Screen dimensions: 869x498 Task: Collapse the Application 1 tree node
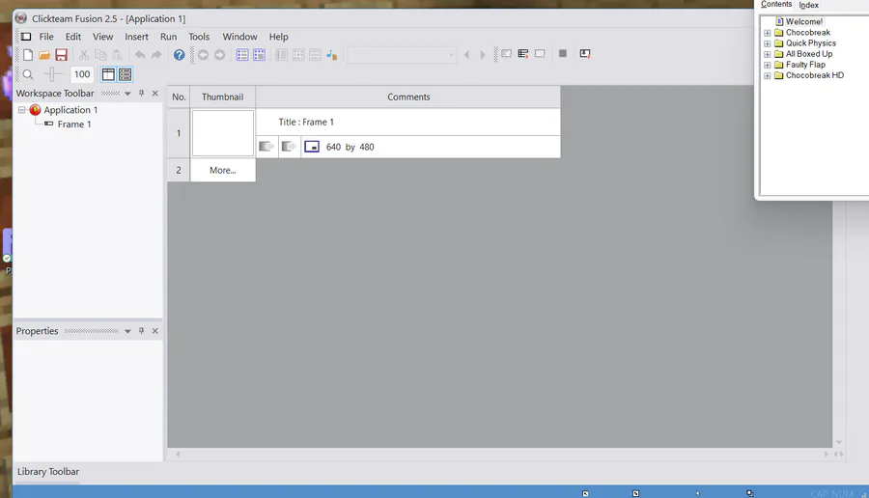point(21,110)
